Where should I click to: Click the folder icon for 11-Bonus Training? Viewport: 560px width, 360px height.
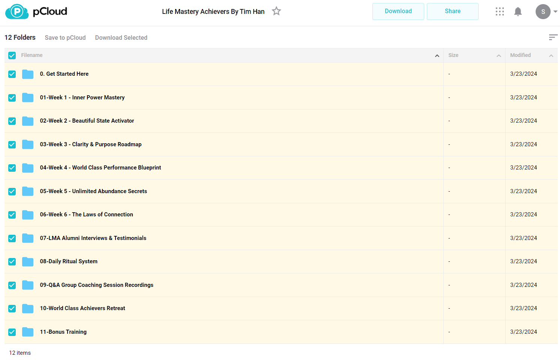(x=28, y=332)
